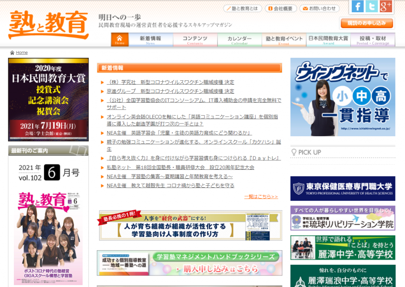This screenshot has height=287, width=405.
Task: Click the 塾と教育 site logo
Action: pos(48,25)
